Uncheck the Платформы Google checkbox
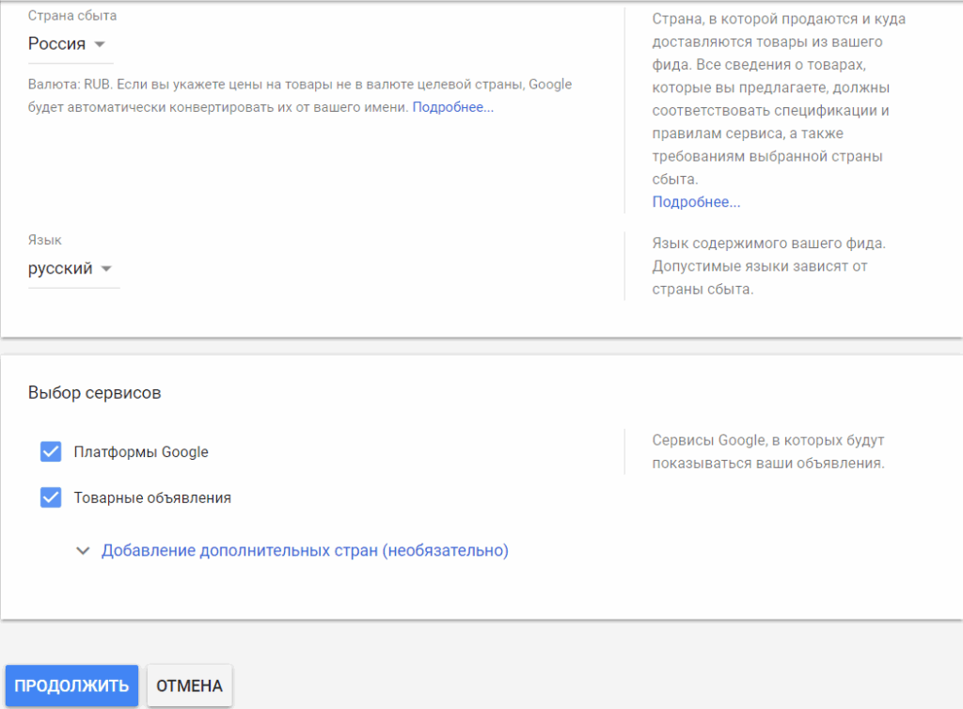Screen dimensions: 963x709 (51, 452)
